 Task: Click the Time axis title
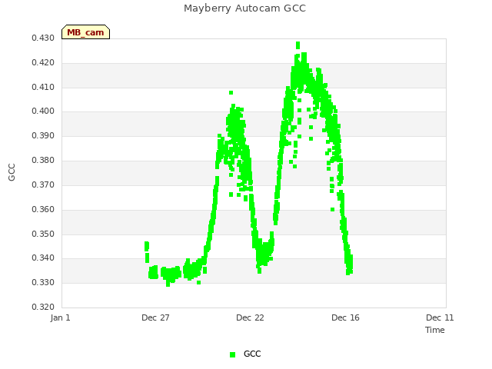coord(435,330)
